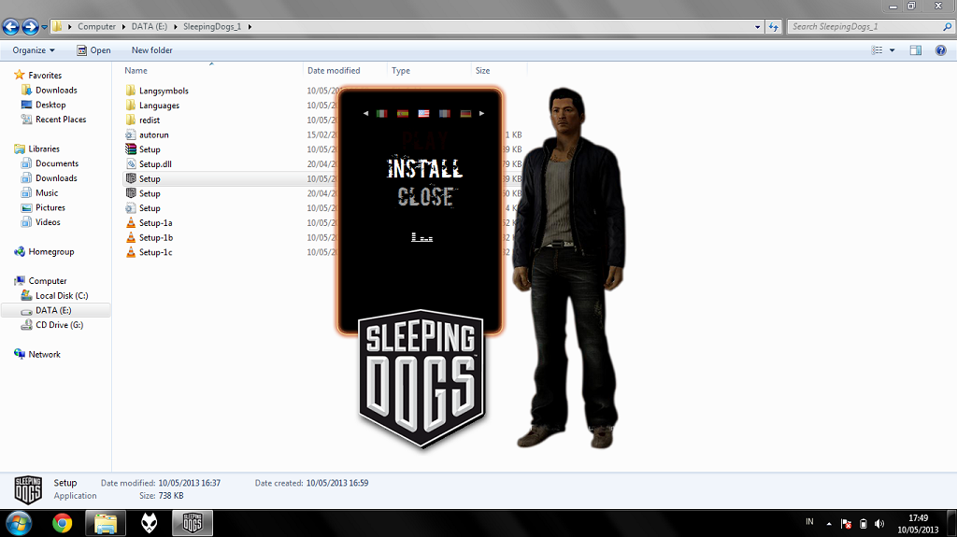This screenshot has width=957, height=537.
Task: Sort by Size column header
Action: [x=483, y=71]
